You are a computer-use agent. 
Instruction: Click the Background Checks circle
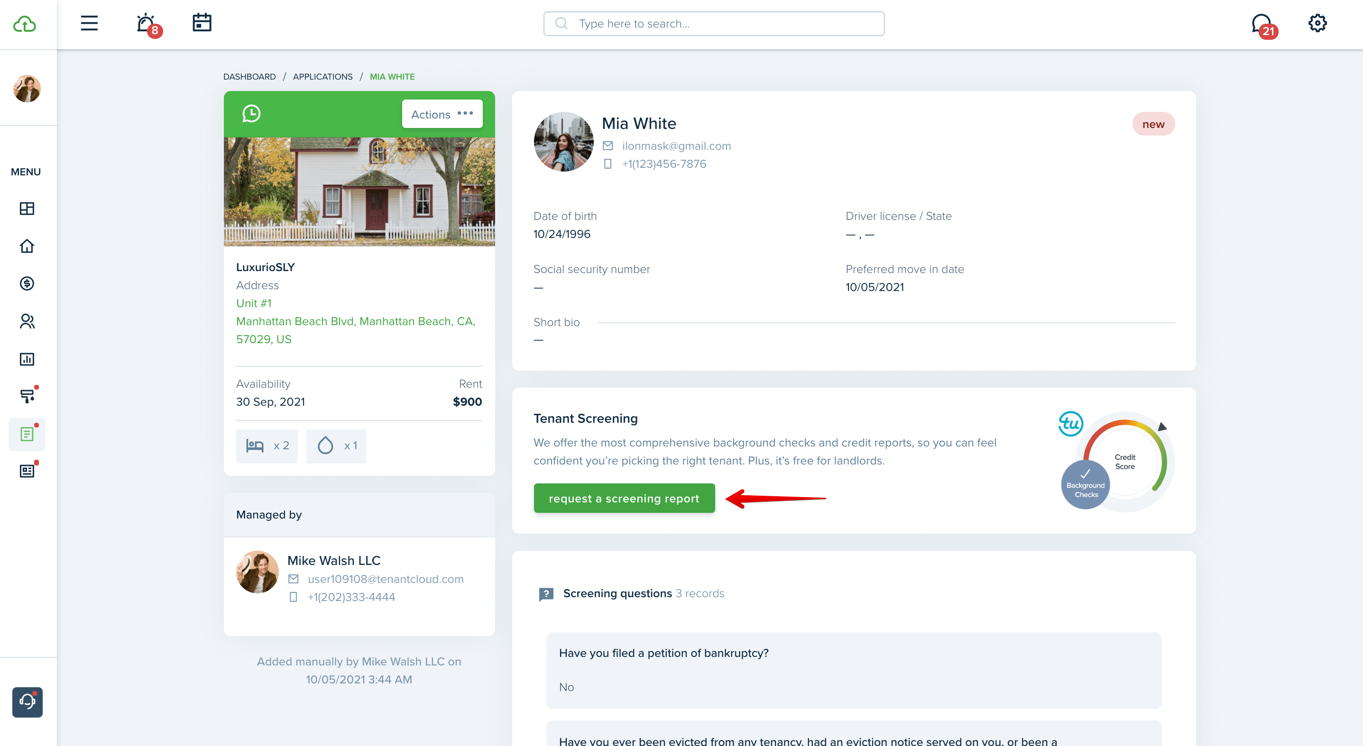click(x=1086, y=485)
